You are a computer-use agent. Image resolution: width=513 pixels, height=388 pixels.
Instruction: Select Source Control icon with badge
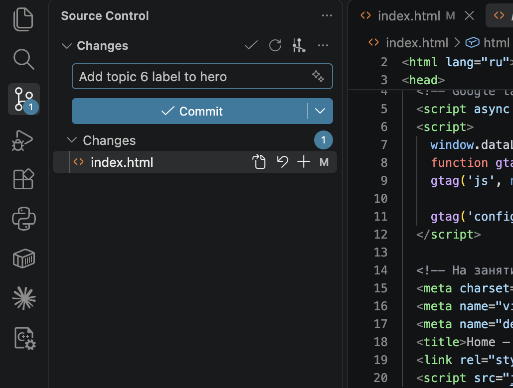point(24,99)
